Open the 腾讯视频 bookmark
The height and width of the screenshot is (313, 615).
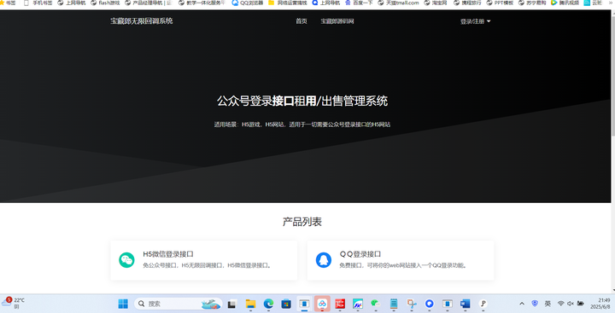565,3
